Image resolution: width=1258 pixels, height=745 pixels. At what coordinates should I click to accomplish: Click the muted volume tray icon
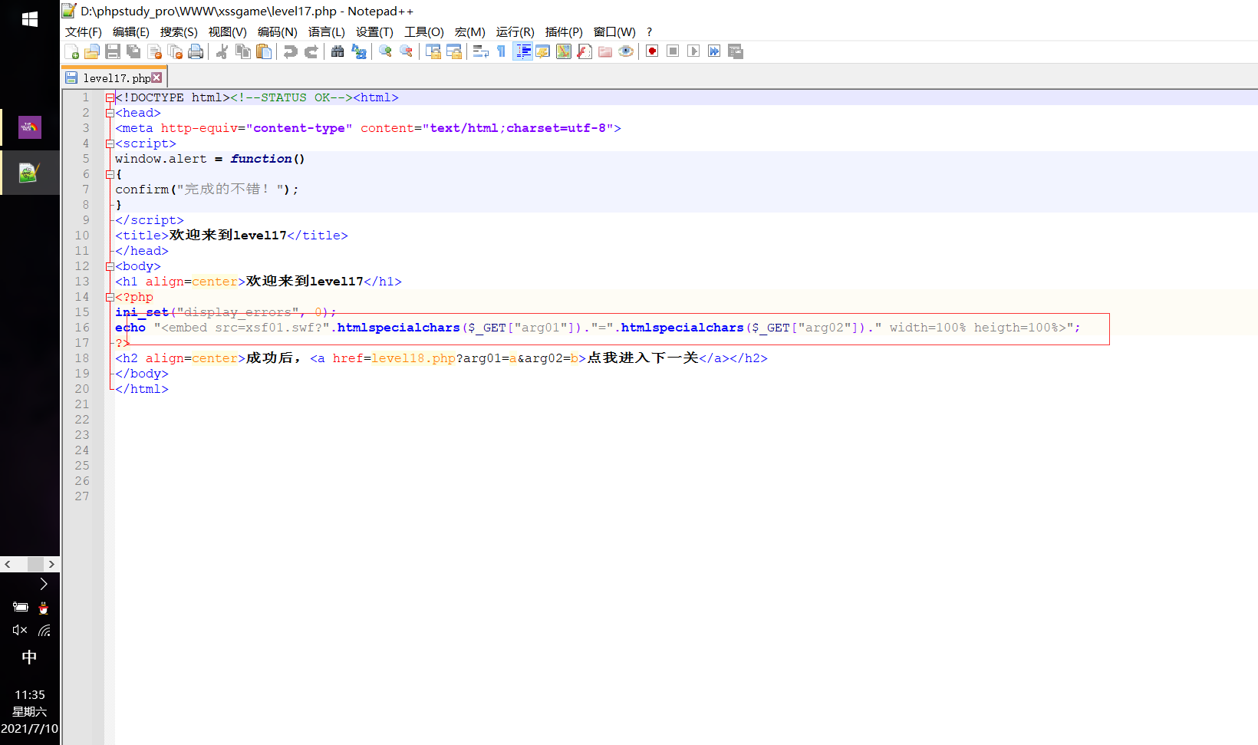[x=20, y=630]
